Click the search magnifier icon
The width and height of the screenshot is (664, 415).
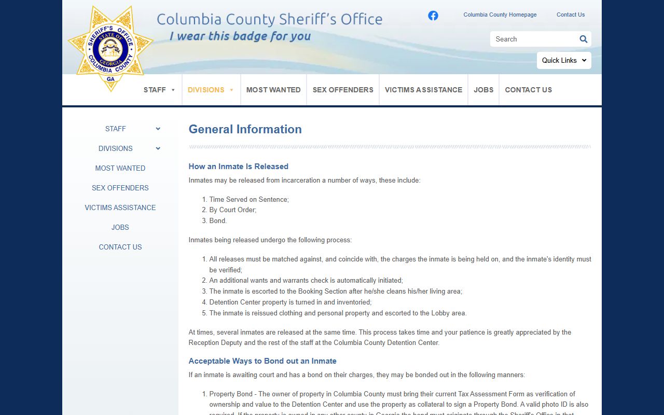coord(584,39)
